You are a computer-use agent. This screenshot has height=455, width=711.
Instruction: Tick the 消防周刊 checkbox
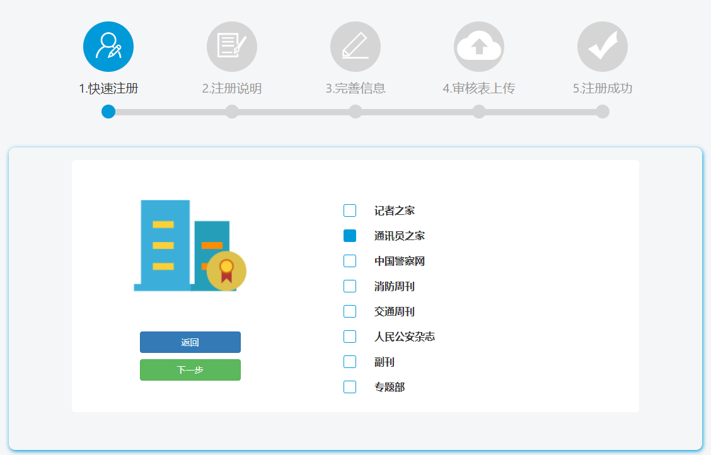coord(350,286)
